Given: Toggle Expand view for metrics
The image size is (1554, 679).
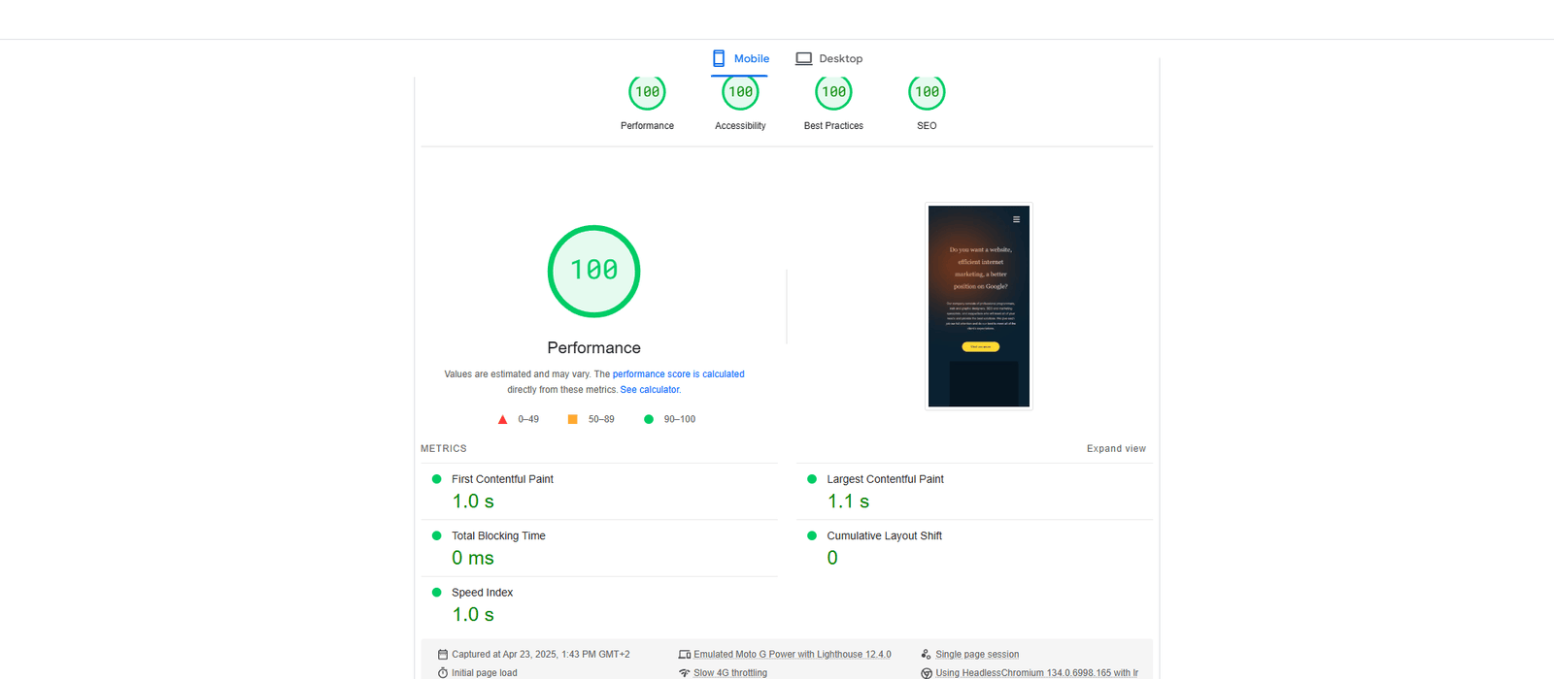Looking at the screenshot, I should (x=1116, y=449).
